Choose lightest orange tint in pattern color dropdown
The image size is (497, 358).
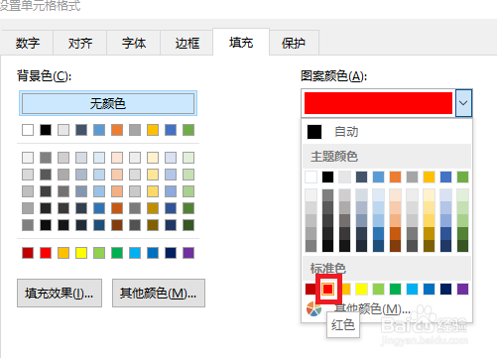(x=395, y=195)
